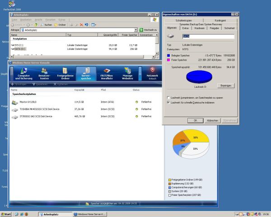Click the Start button
Image resolution: width=271 pixels, height=217 pixels.
coord(6,214)
